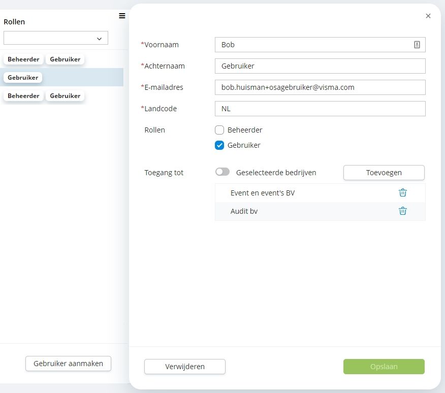Screen dimensions: 445x393
Task: Close the user details panel
Action: click(428, 16)
